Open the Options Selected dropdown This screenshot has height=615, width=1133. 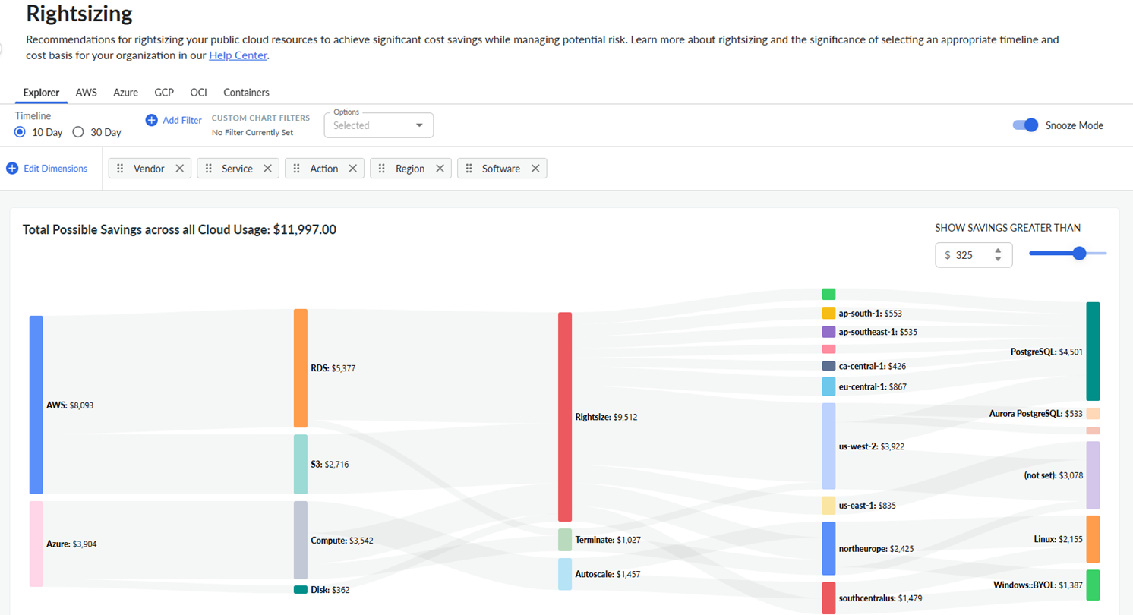pyautogui.click(x=378, y=125)
